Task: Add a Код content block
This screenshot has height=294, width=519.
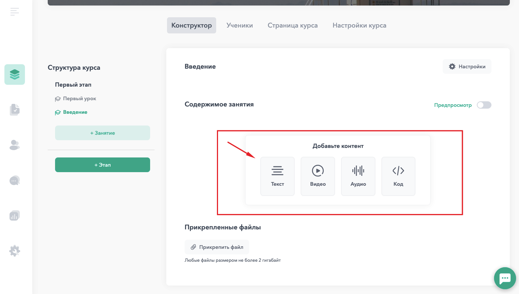Action: (398, 176)
